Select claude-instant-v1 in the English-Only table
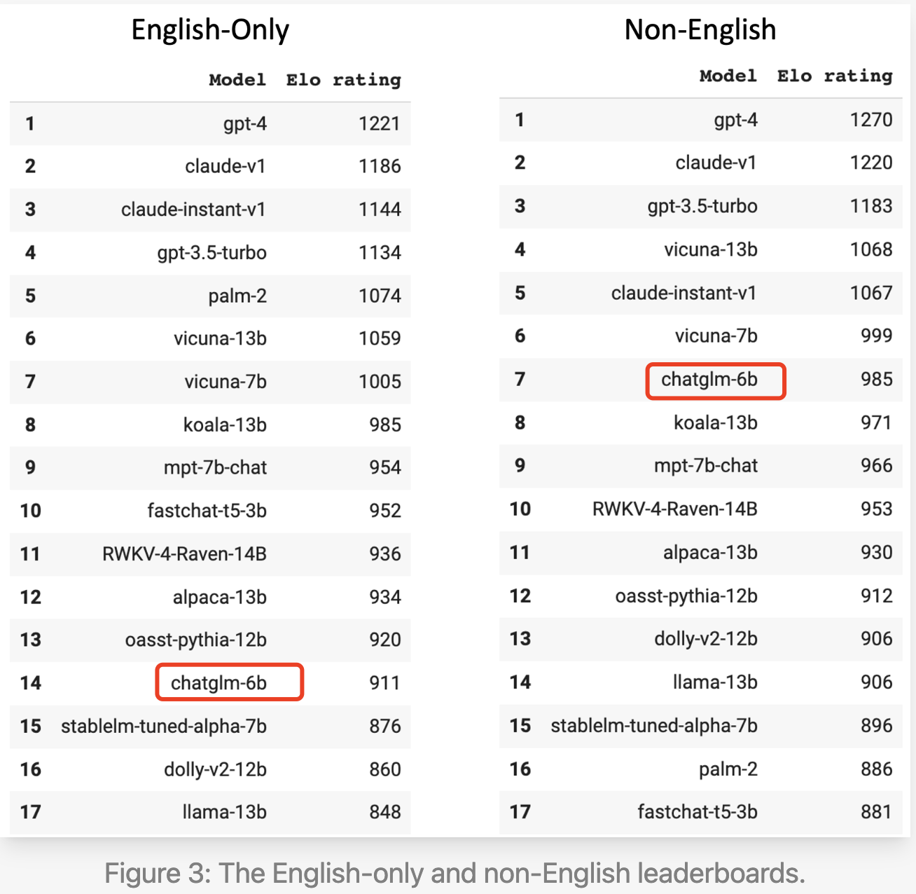This screenshot has height=894, width=916. [x=193, y=209]
